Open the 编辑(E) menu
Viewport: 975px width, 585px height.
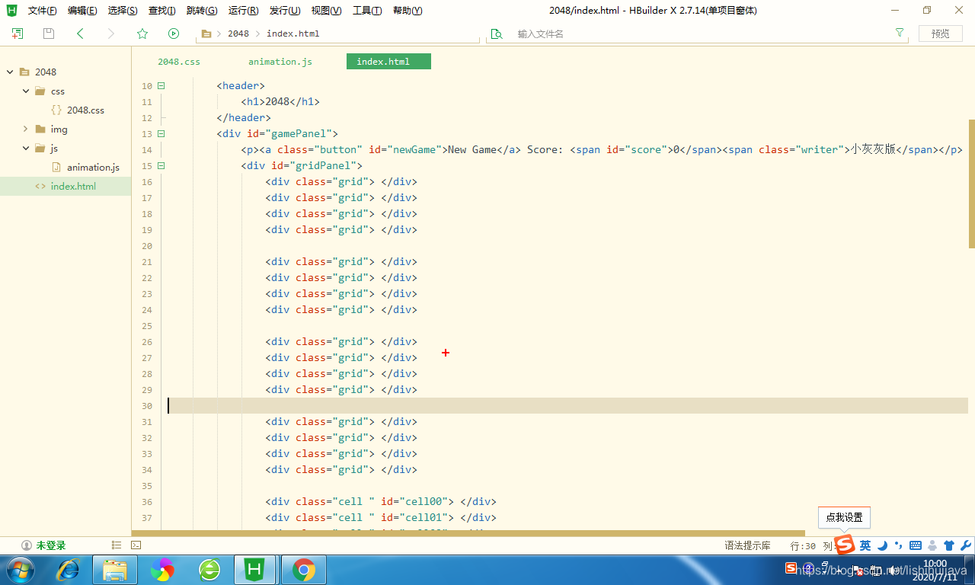coord(82,11)
